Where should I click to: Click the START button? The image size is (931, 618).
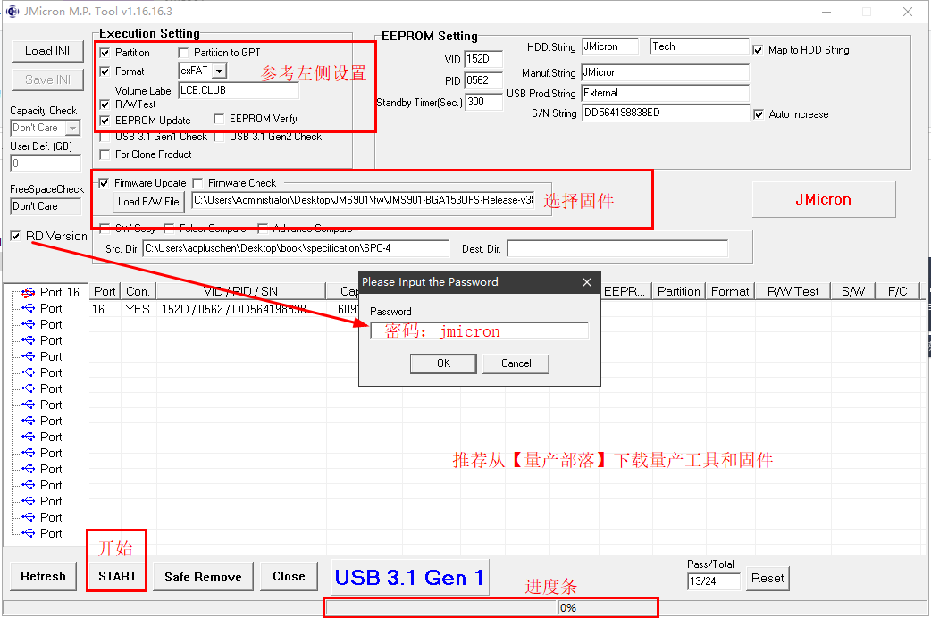(117, 576)
